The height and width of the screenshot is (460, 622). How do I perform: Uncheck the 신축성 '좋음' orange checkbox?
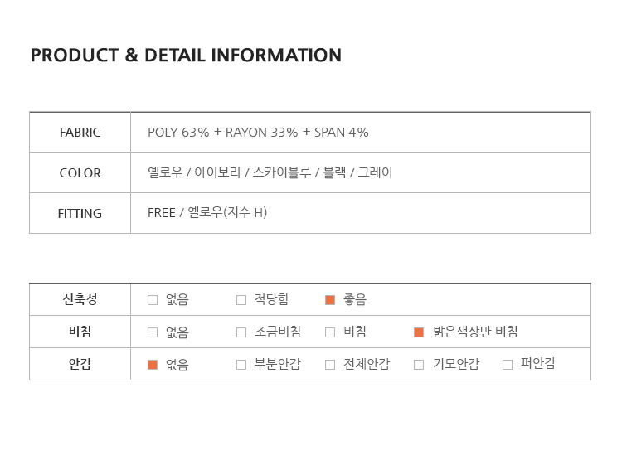coord(330,300)
